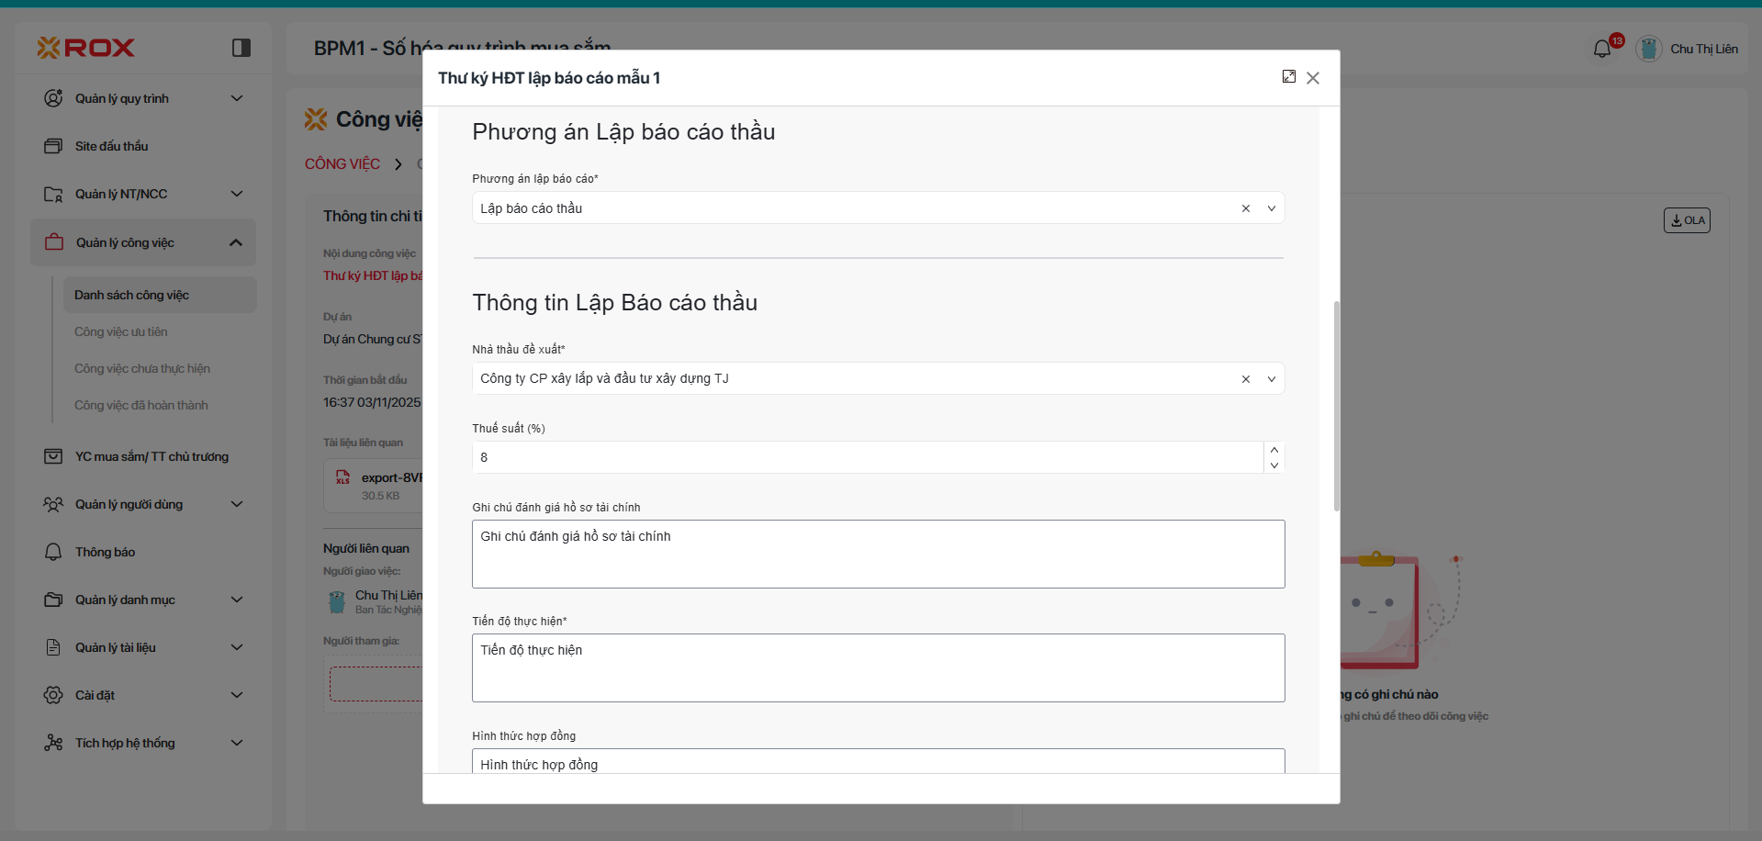Open YC mua sắm/ TT chủ trương

click(x=152, y=456)
